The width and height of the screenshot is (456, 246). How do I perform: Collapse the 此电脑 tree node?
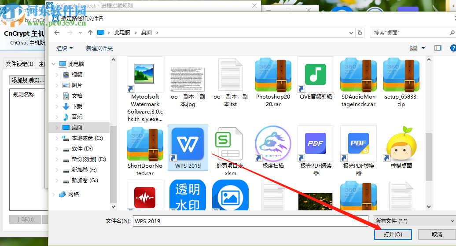click(x=54, y=64)
